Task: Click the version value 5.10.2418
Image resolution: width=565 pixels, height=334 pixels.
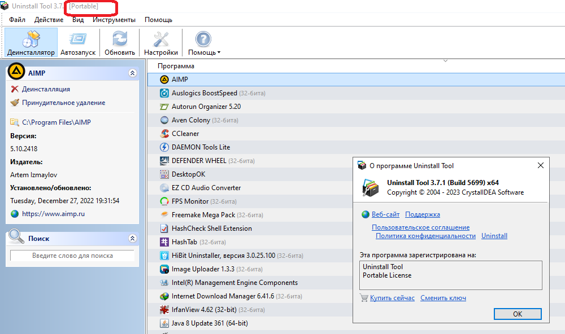Action: pyautogui.click(x=24, y=148)
